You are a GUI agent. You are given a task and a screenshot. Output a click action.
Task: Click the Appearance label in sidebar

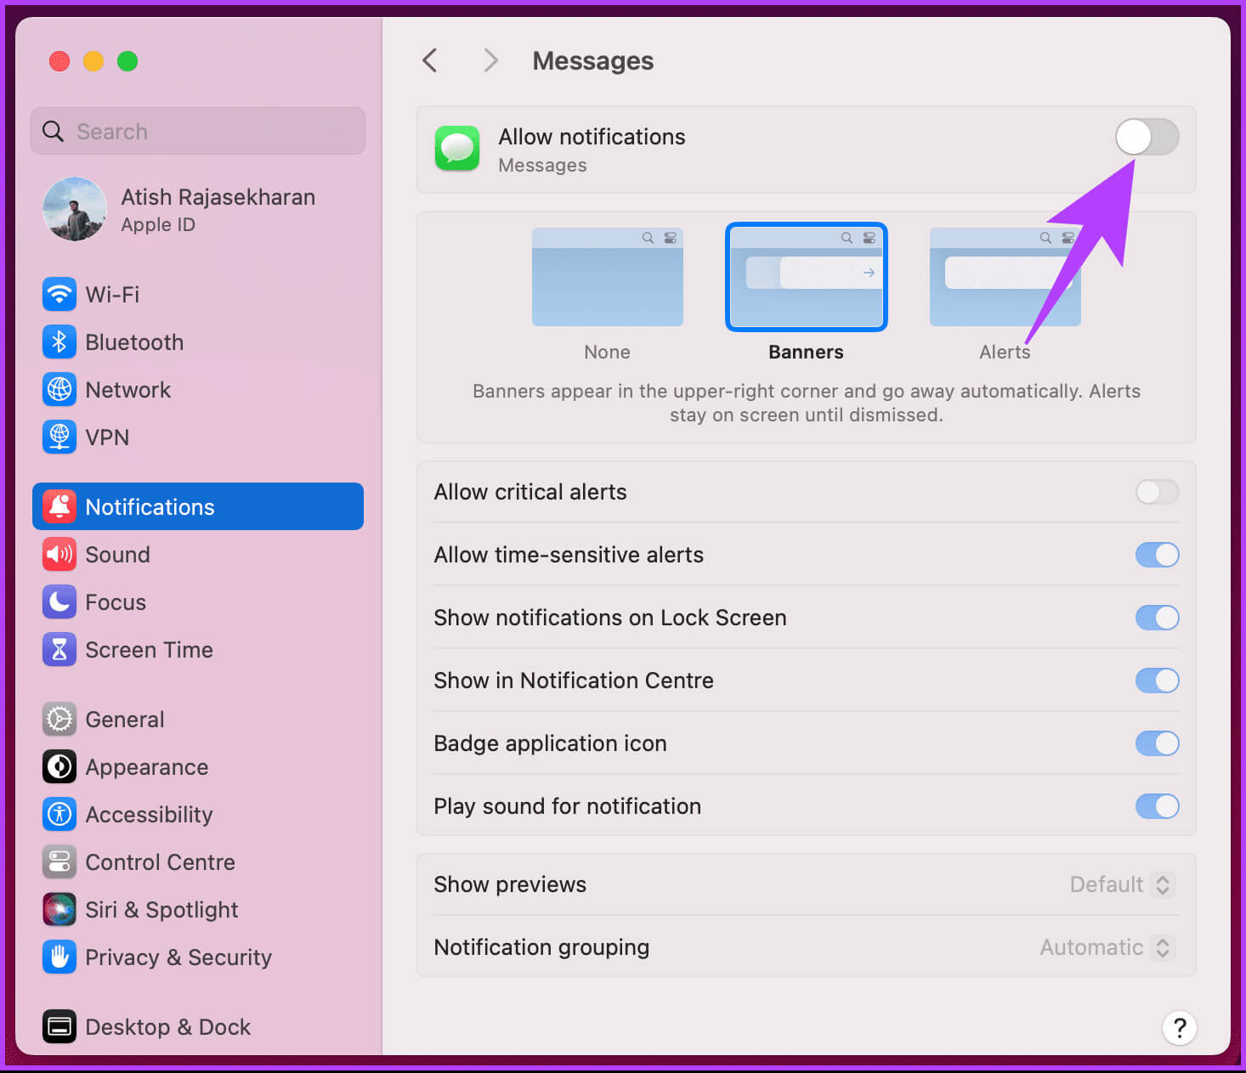[147, 767]
